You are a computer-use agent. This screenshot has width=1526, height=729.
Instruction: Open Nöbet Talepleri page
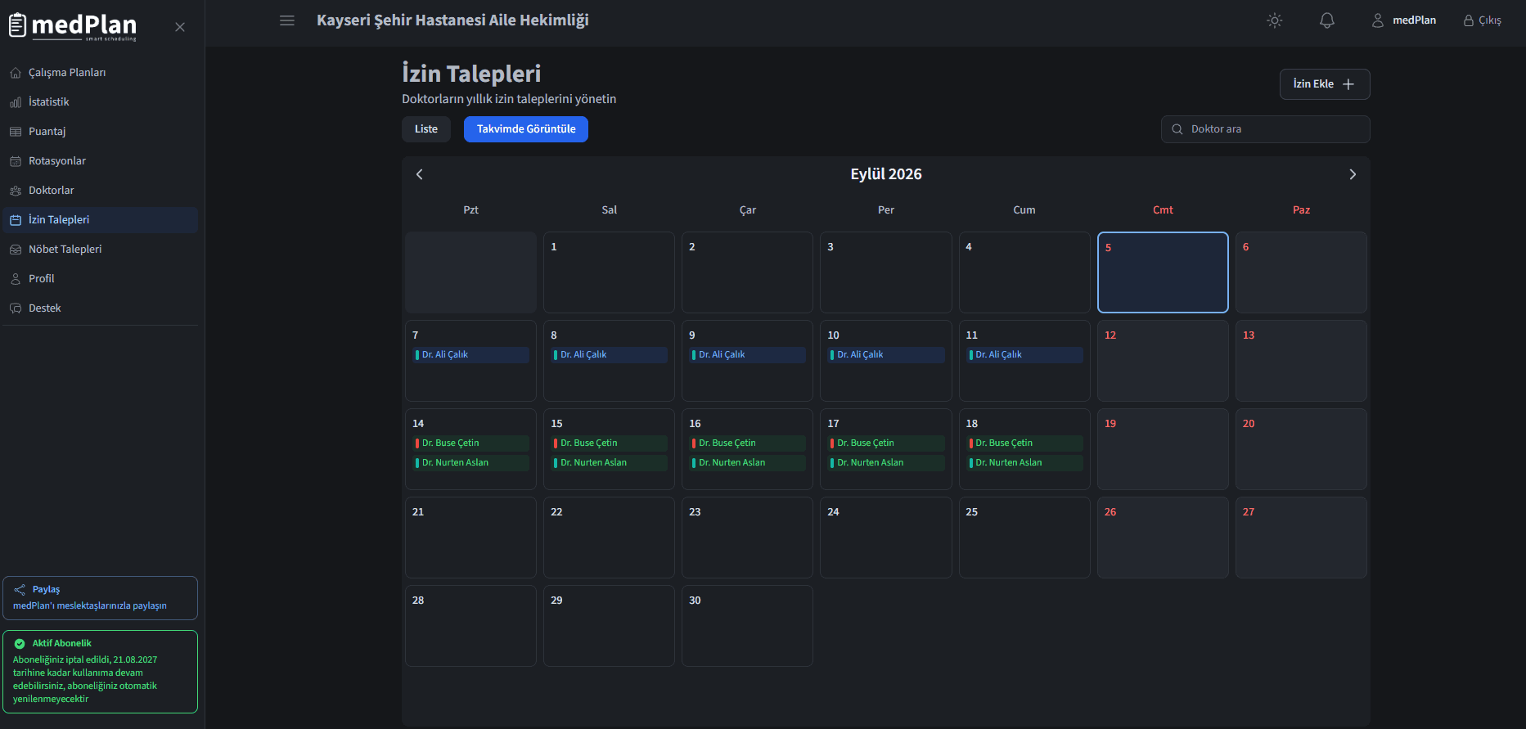(x=100, y=250)
